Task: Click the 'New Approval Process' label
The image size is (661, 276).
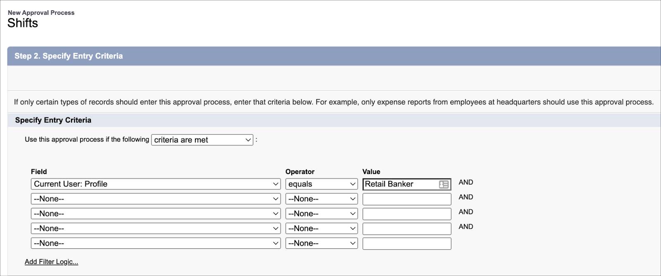Action: tap(41, 13)
